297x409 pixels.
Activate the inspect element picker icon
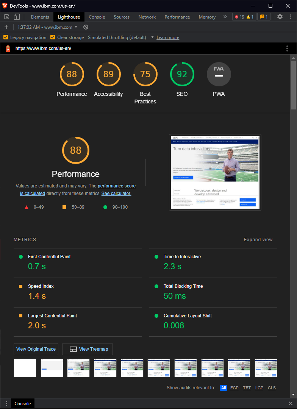pyautogui.click(x=7, y=17)
